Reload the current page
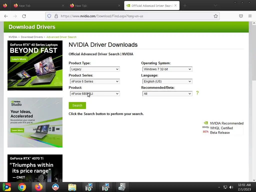 click(24, 16)
